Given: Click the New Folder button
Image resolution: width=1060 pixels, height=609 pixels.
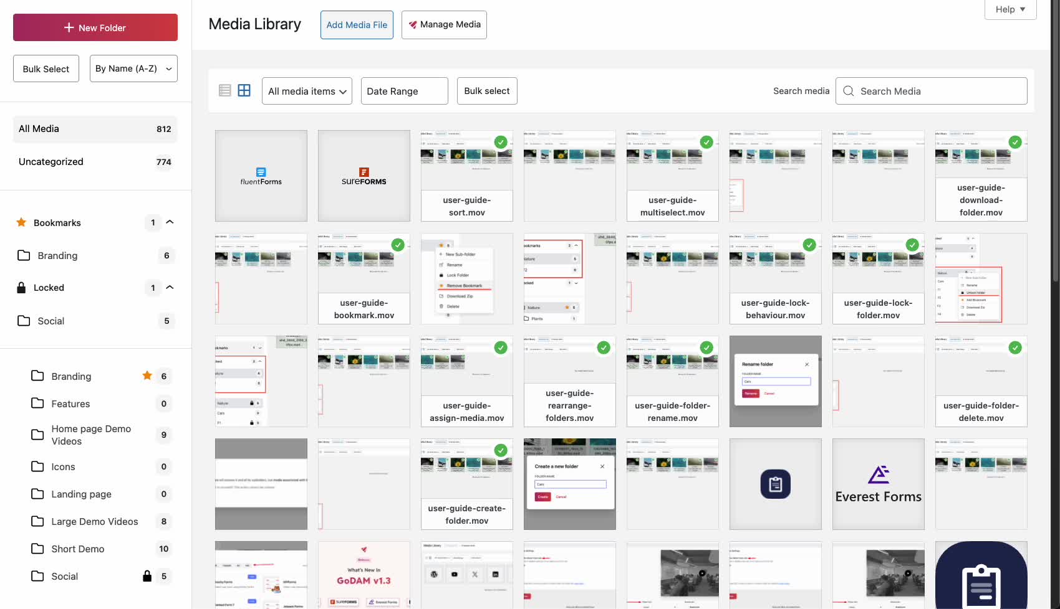Looking at the screenshot, I should (x=95, y=27).
